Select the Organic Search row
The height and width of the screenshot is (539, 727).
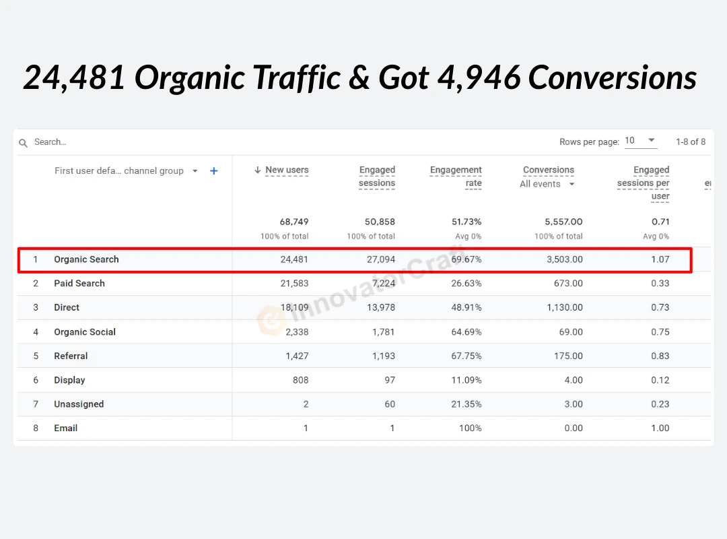click(86, 259)
